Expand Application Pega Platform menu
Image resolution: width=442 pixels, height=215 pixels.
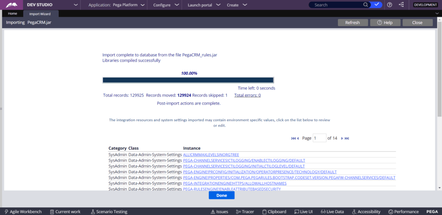[x=117, y=5]
